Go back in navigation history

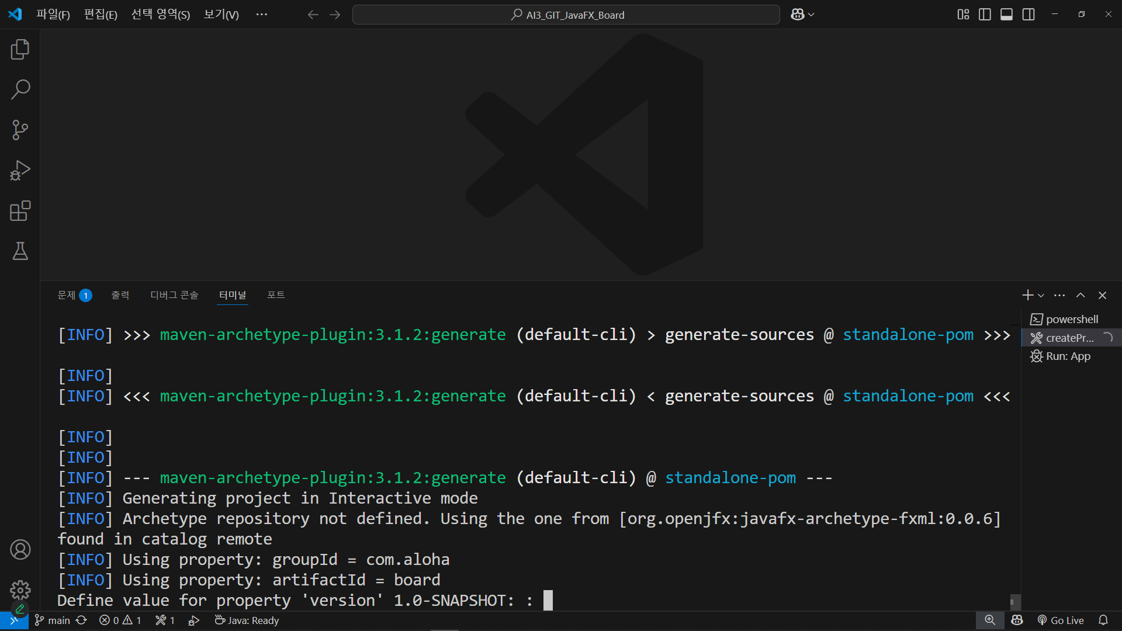tap(313, 15)
